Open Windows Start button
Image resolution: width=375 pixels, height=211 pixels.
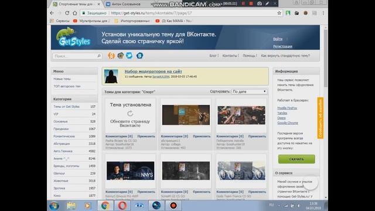point(54,206)
